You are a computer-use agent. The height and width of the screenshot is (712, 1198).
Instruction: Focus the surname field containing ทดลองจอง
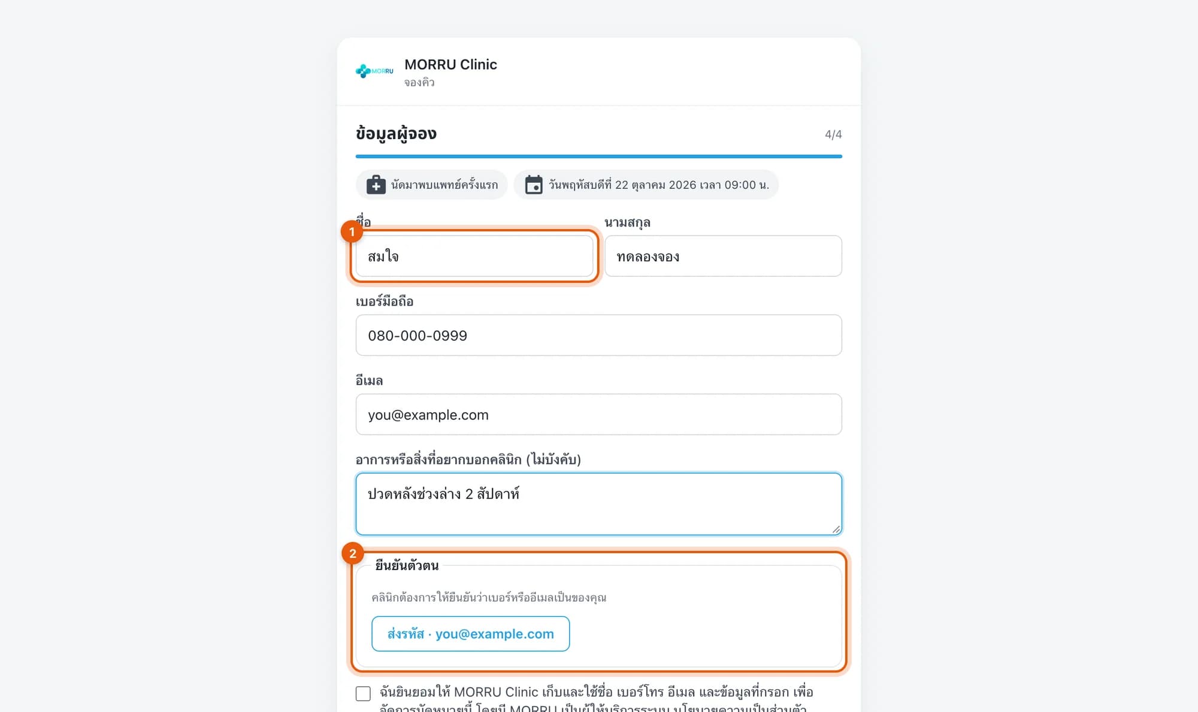point(723,256)
